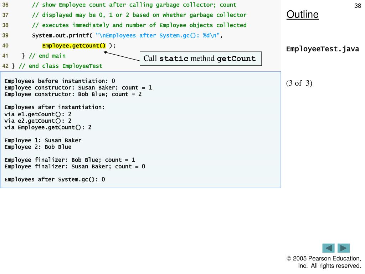Screen dimensions: 365x274
Task: Click the System.out.printf statement
Action: click(127, 35)
